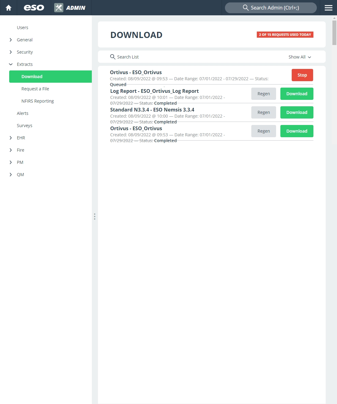Screen dimensions: 337x404
Task: Download the Standard N3.3.4 extract
Action: coord(297,112)
